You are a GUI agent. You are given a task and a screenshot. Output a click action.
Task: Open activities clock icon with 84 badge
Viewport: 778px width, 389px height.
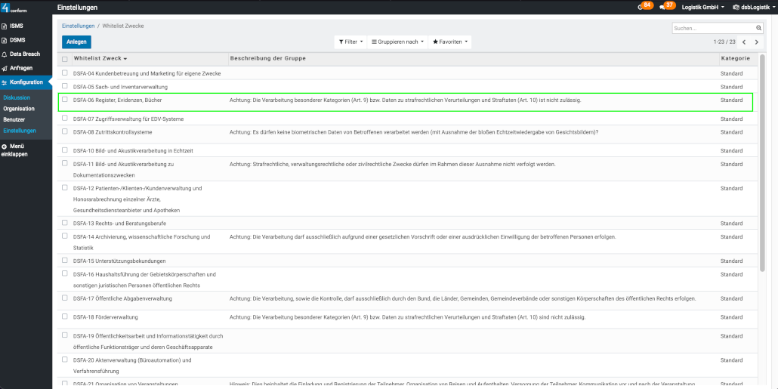coord(641,7)
